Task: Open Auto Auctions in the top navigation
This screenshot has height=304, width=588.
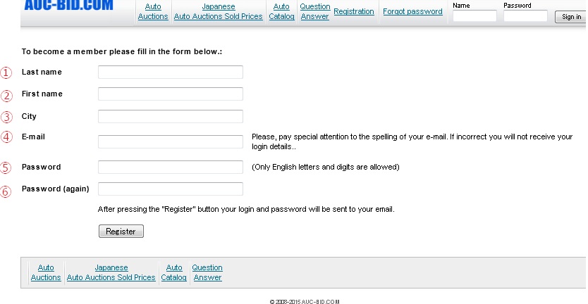Action: (153, 11)
